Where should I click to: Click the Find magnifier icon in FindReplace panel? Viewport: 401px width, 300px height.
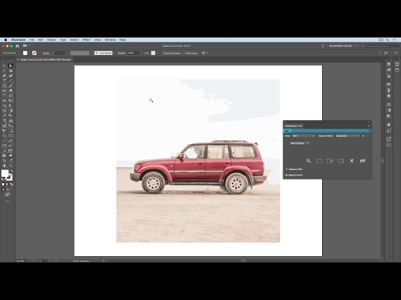pyautogui.click(x=308, y=161)
